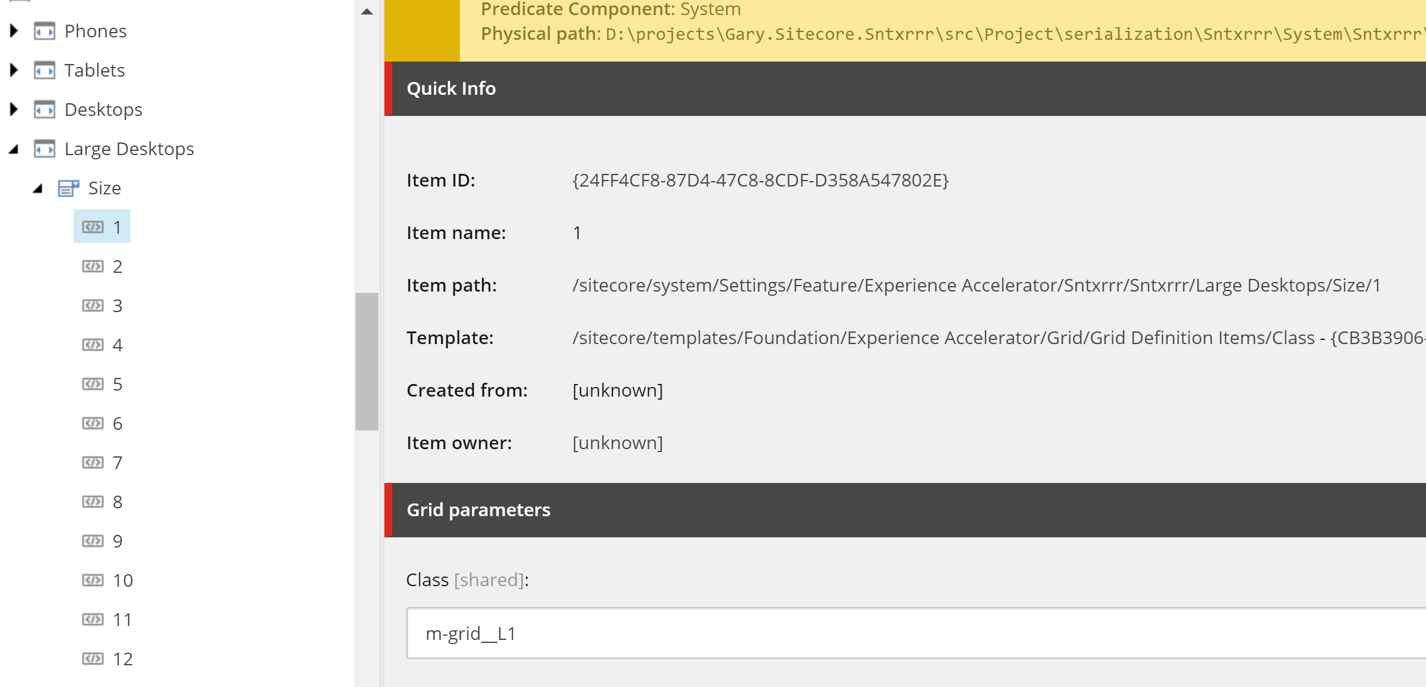1426x687 pixels.
Task: Select tree item 10
Action: (x=123, y=580)
